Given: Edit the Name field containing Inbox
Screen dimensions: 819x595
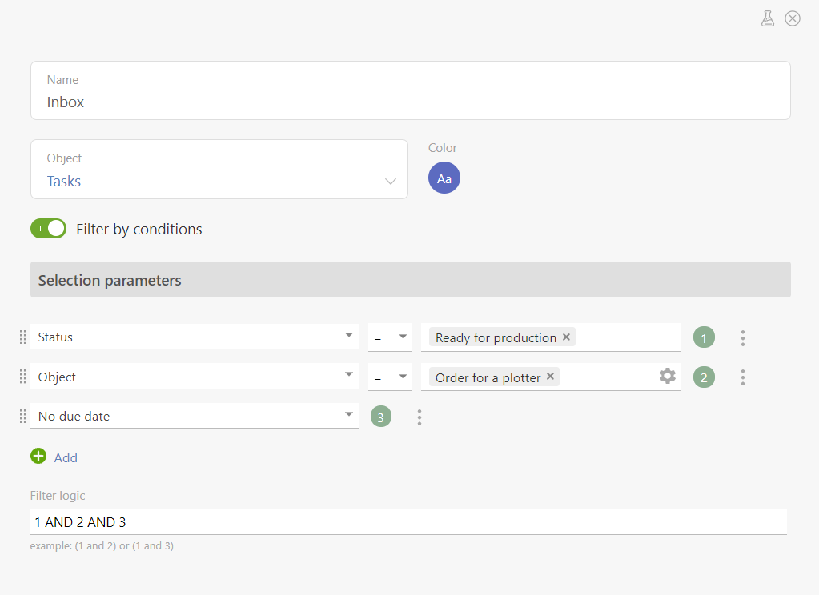Looking at the screenshot, I should click(411, 90).
